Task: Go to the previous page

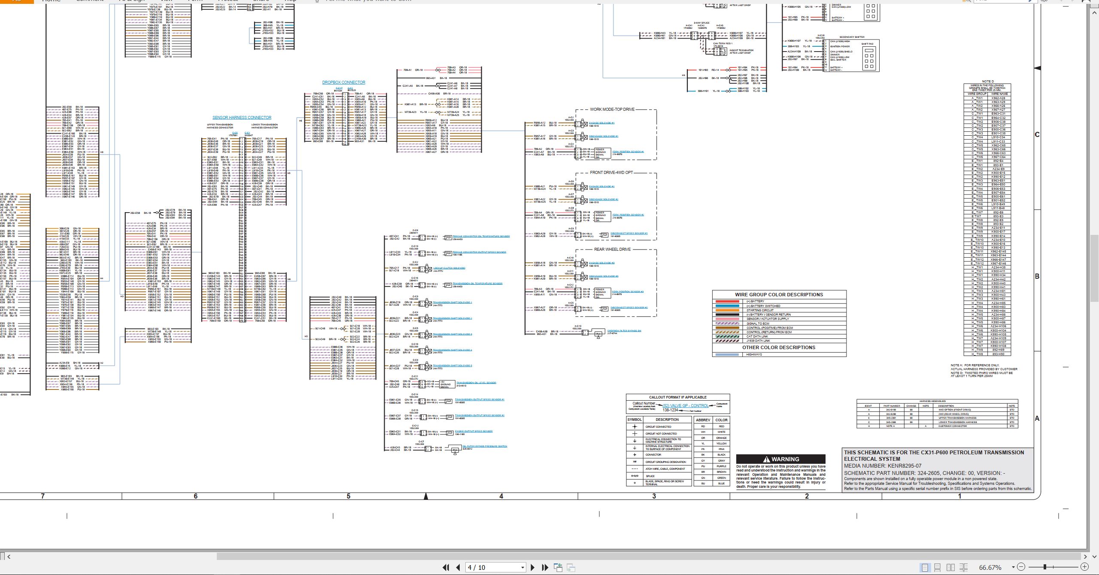Action: coord(458,567)
